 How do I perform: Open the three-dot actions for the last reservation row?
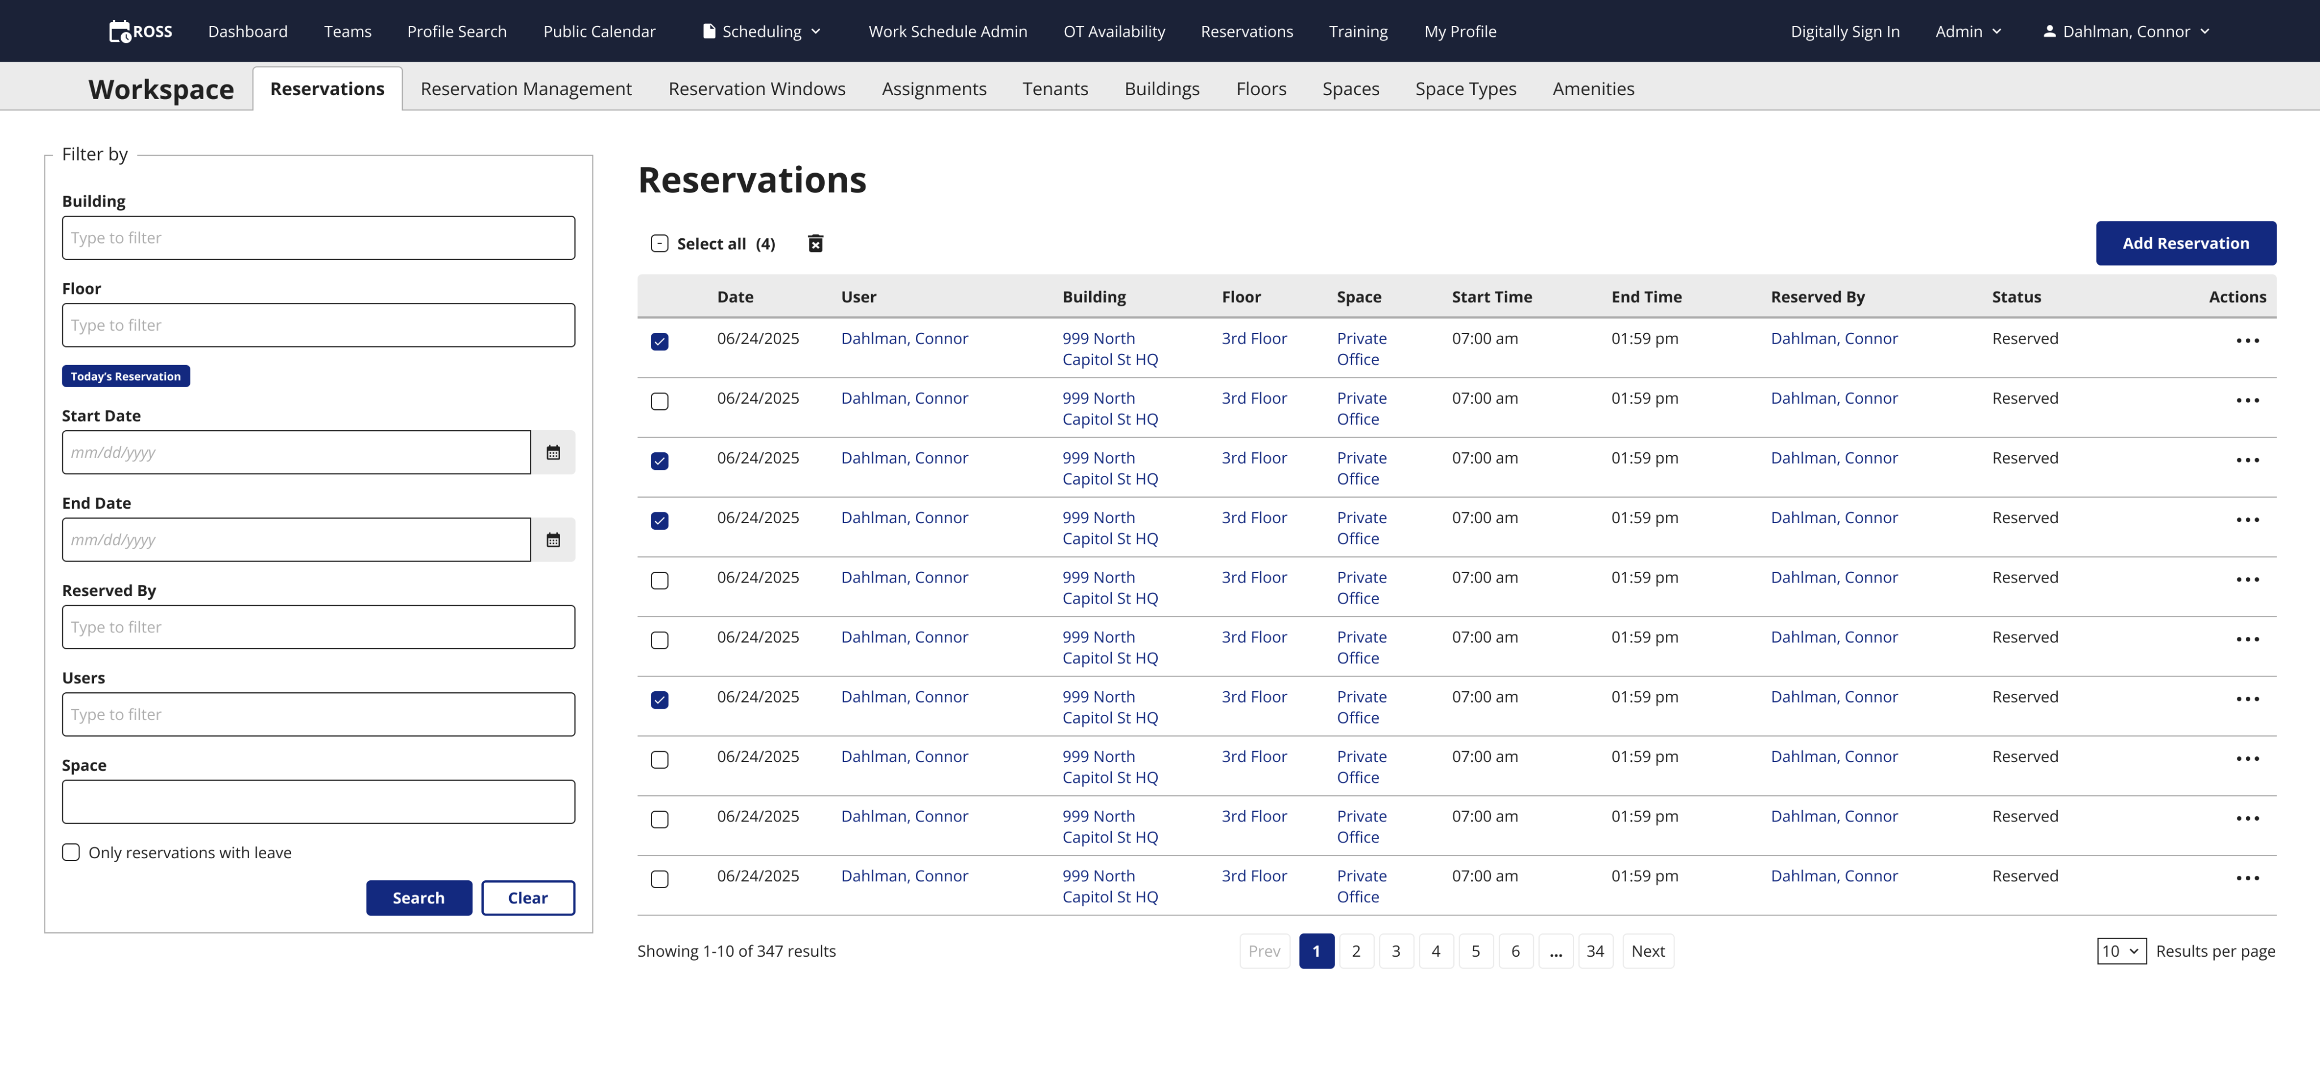point(2247,878)
